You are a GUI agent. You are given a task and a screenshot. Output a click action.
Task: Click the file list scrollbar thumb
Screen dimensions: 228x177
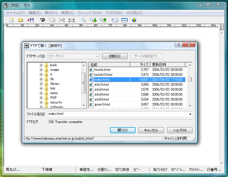190,79
